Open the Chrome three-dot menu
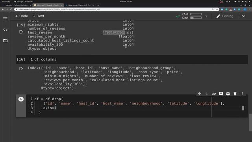 pos(250,9)
